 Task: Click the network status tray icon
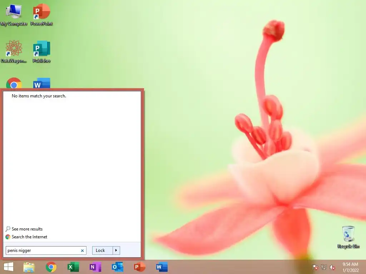[323, 267]
